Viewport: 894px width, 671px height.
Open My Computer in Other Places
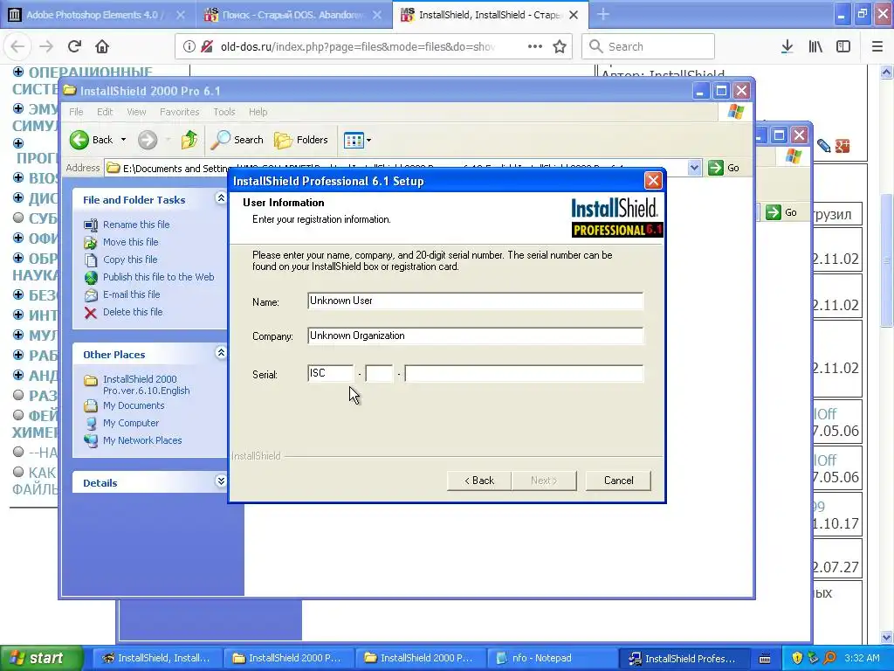pyautogui.click(x=131, y=423)
